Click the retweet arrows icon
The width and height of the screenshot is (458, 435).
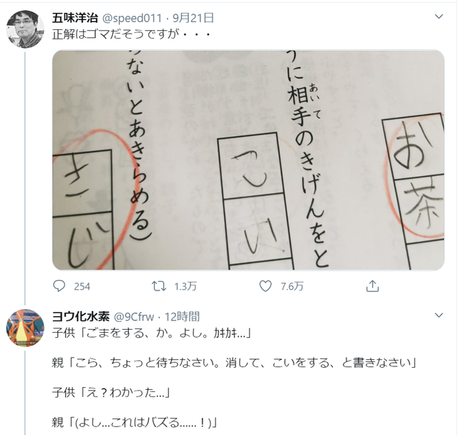click(x=159, y=286)
